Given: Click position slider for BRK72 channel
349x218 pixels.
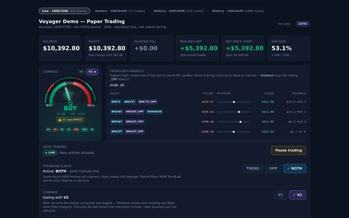Looking at the screenshot, I should [234, 102].
